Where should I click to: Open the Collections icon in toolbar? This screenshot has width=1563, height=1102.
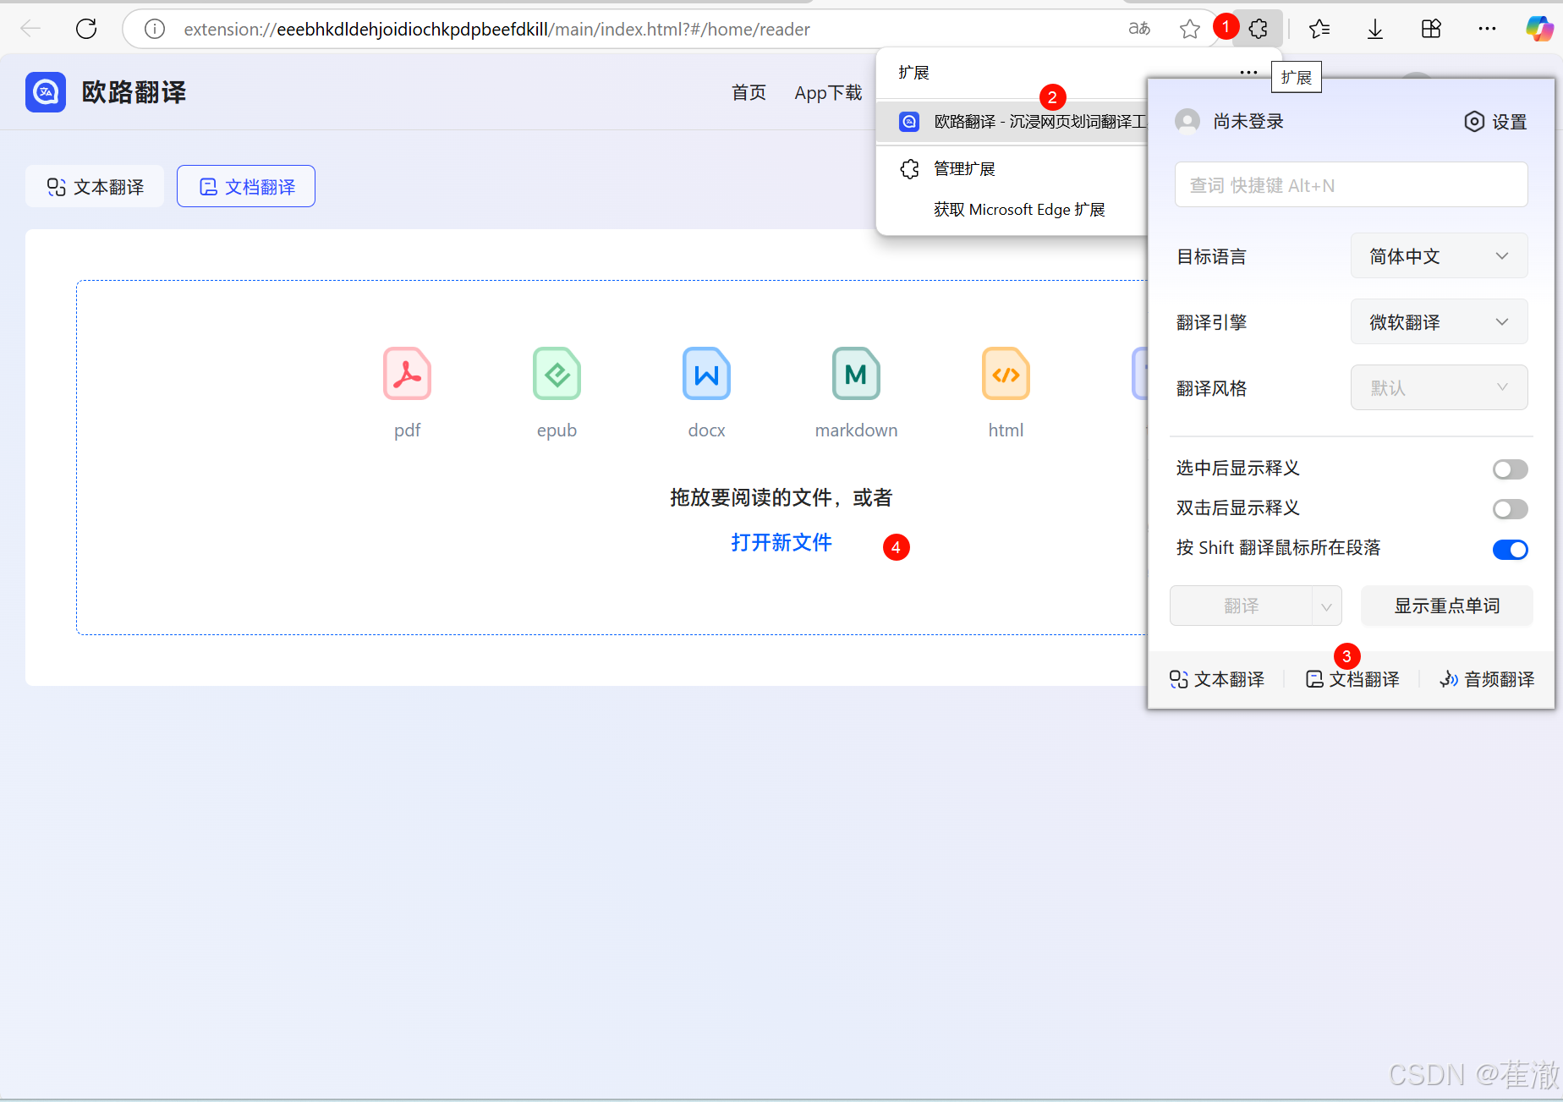tap(1431, 29)
